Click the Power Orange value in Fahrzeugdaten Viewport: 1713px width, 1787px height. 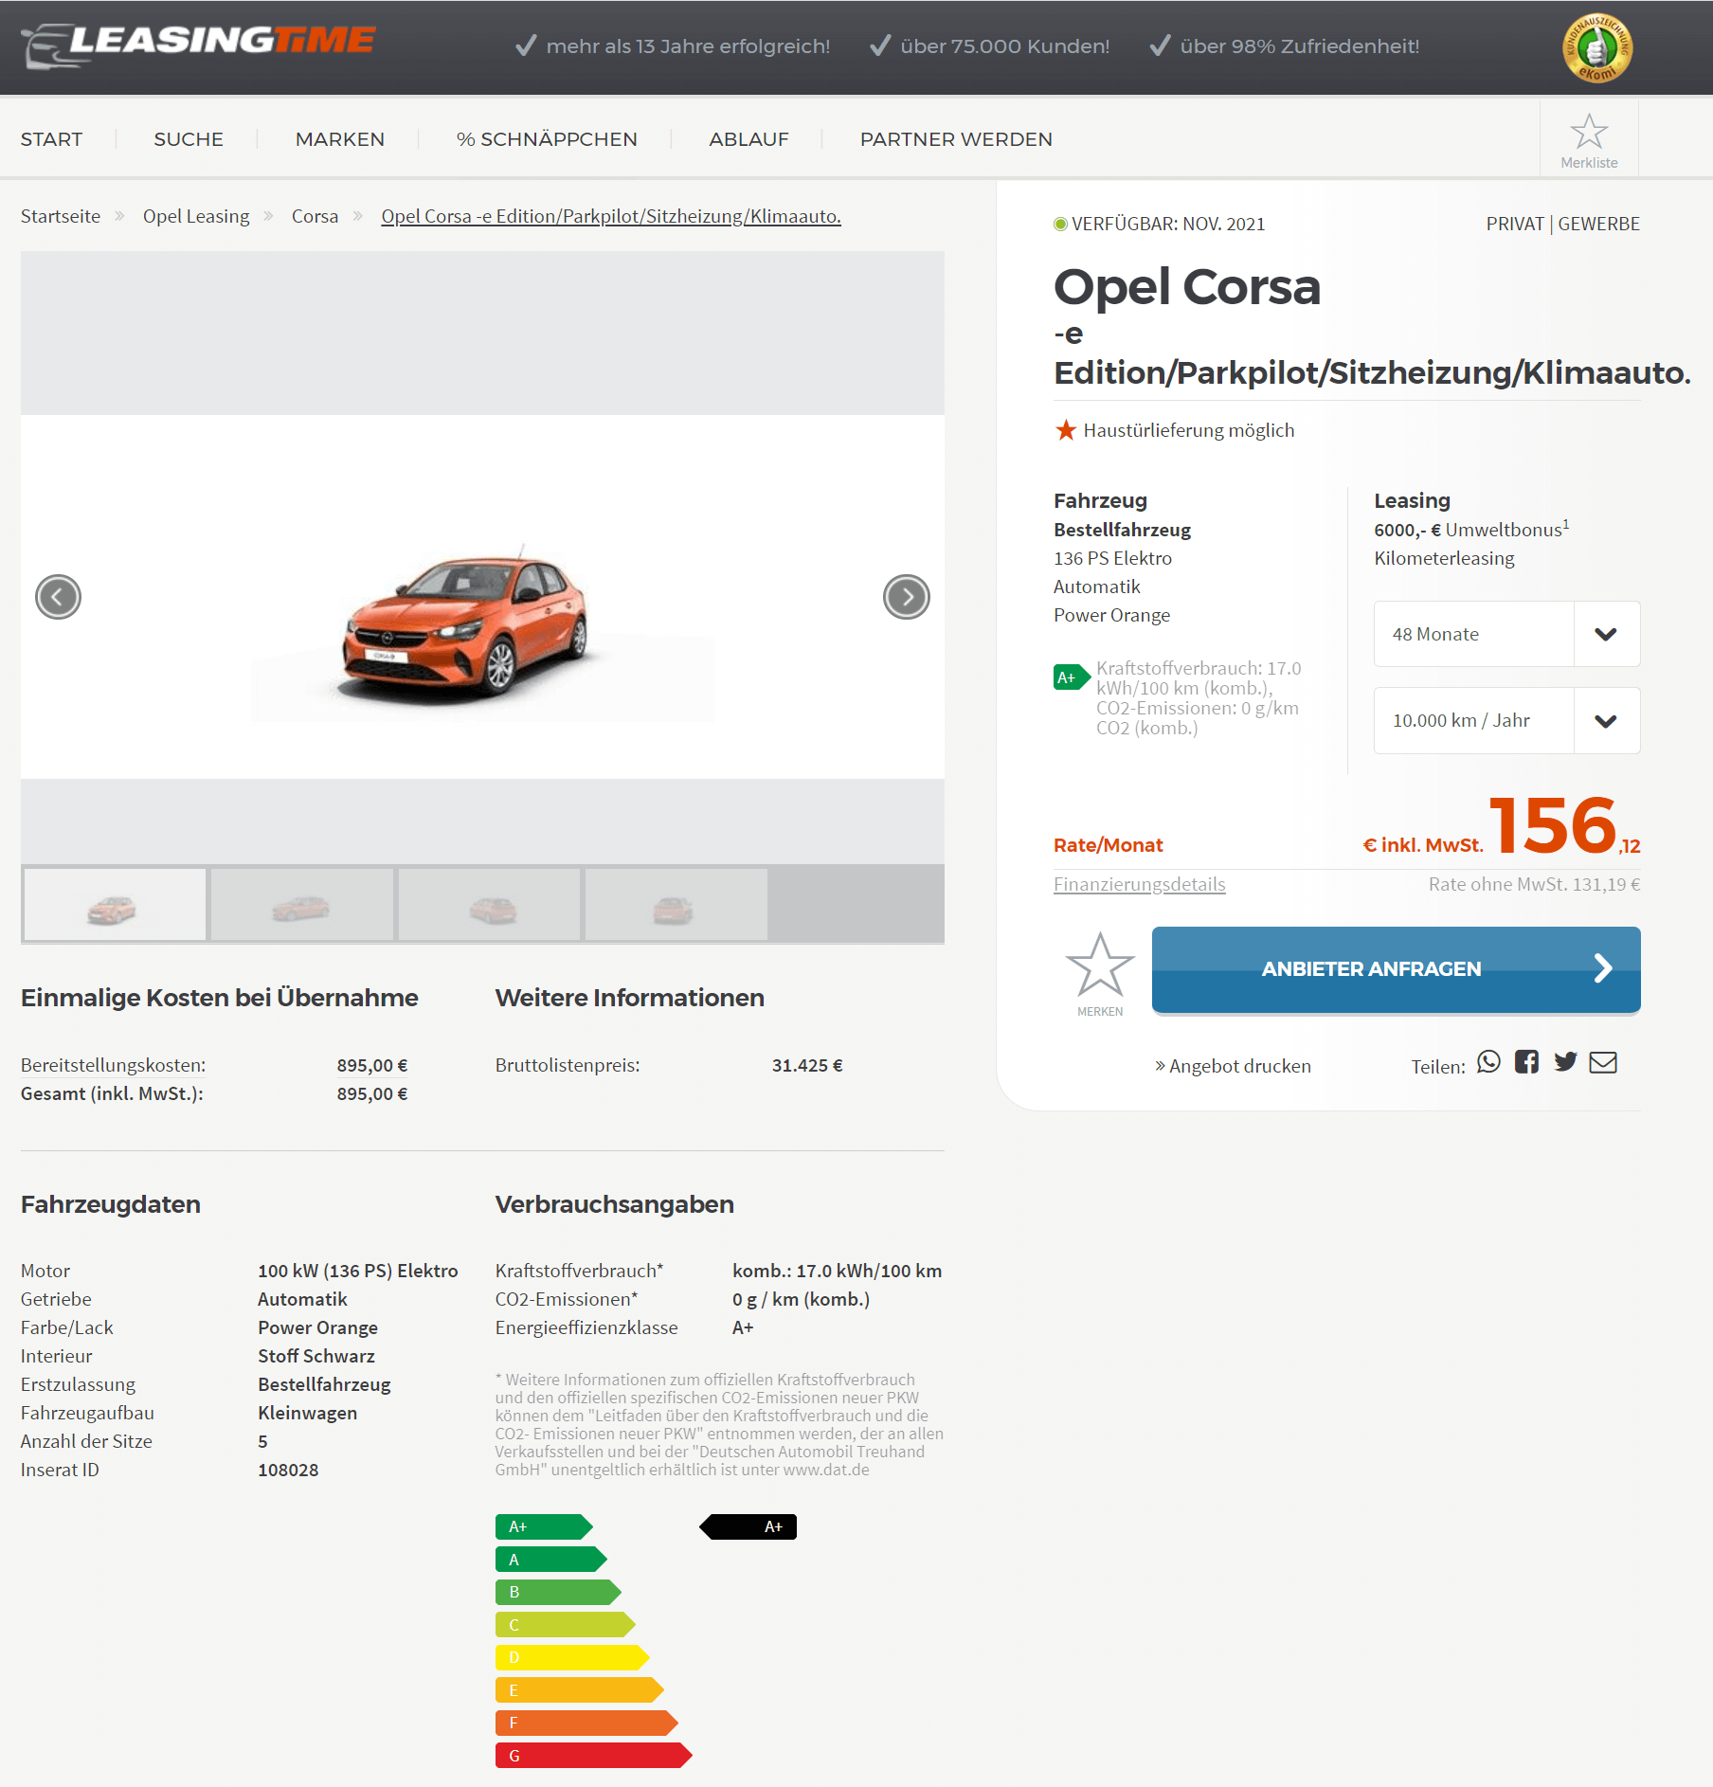(317, 1327)
